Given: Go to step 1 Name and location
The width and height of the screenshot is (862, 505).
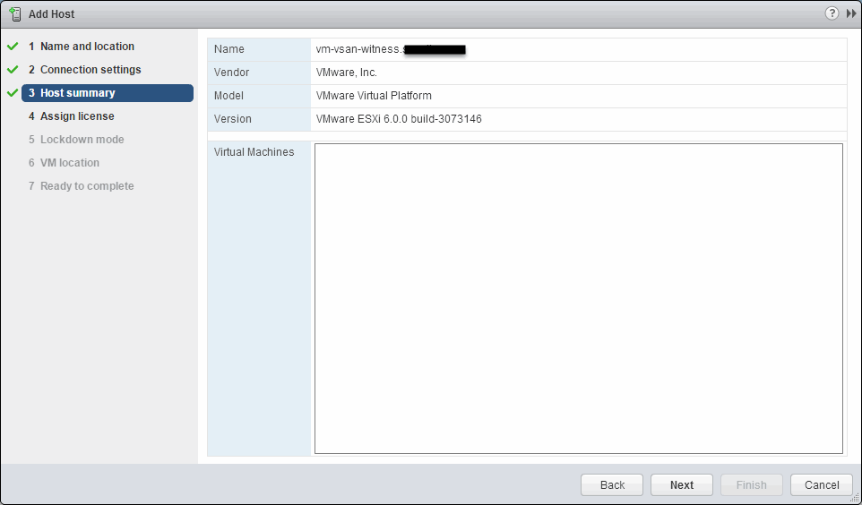Looking at the screenshot, I should 87,47.
